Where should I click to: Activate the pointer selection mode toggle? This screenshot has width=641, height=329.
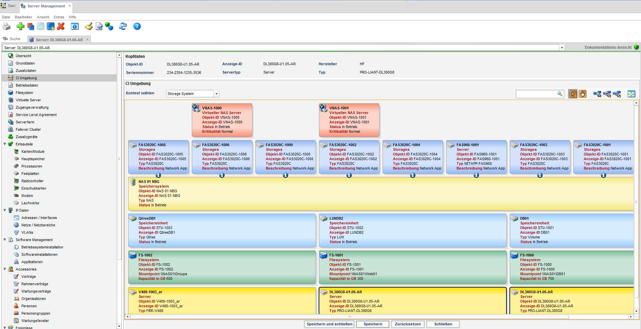coord(573,94)
